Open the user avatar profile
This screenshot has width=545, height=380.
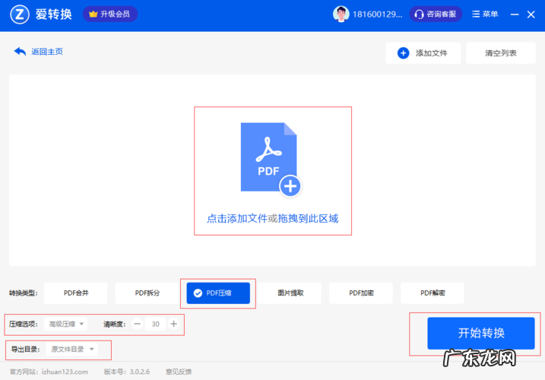(x=341, y=14)
